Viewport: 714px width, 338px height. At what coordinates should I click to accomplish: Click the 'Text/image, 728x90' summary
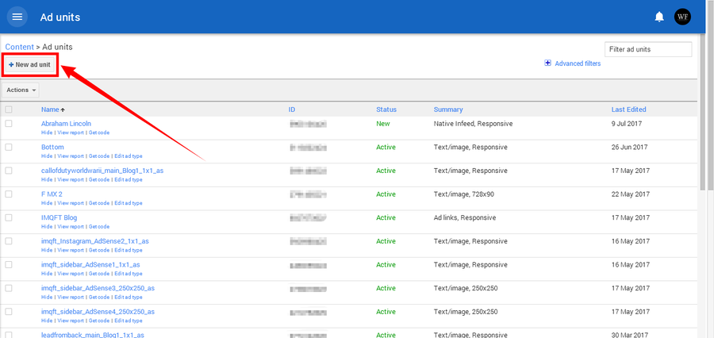463,194
